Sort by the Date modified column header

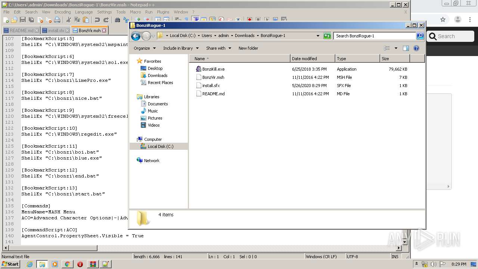point(313,59)
